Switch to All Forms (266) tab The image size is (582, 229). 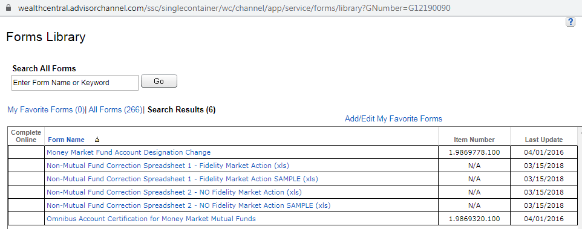coord(116,110)
